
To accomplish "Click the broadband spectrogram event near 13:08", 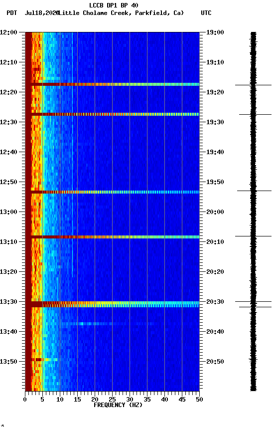I will tap(112, 237).
